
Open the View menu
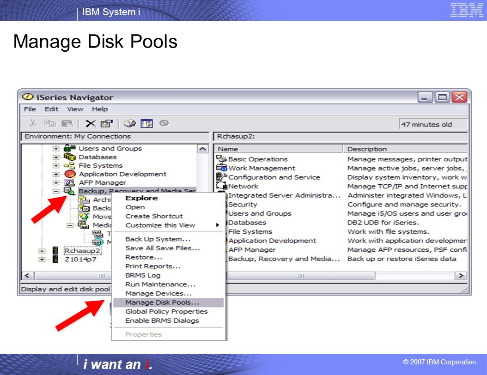tap(75, 109)
